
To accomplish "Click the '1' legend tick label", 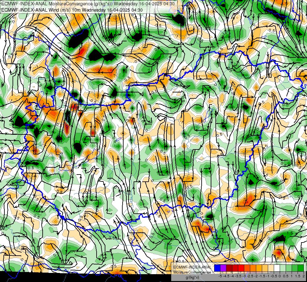I will coord(292,276).
